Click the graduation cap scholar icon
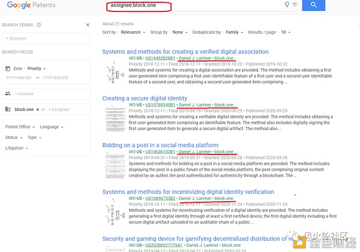The width and height of the screenshot is (360, 252). pyautogui.click(x=295, y=4)
